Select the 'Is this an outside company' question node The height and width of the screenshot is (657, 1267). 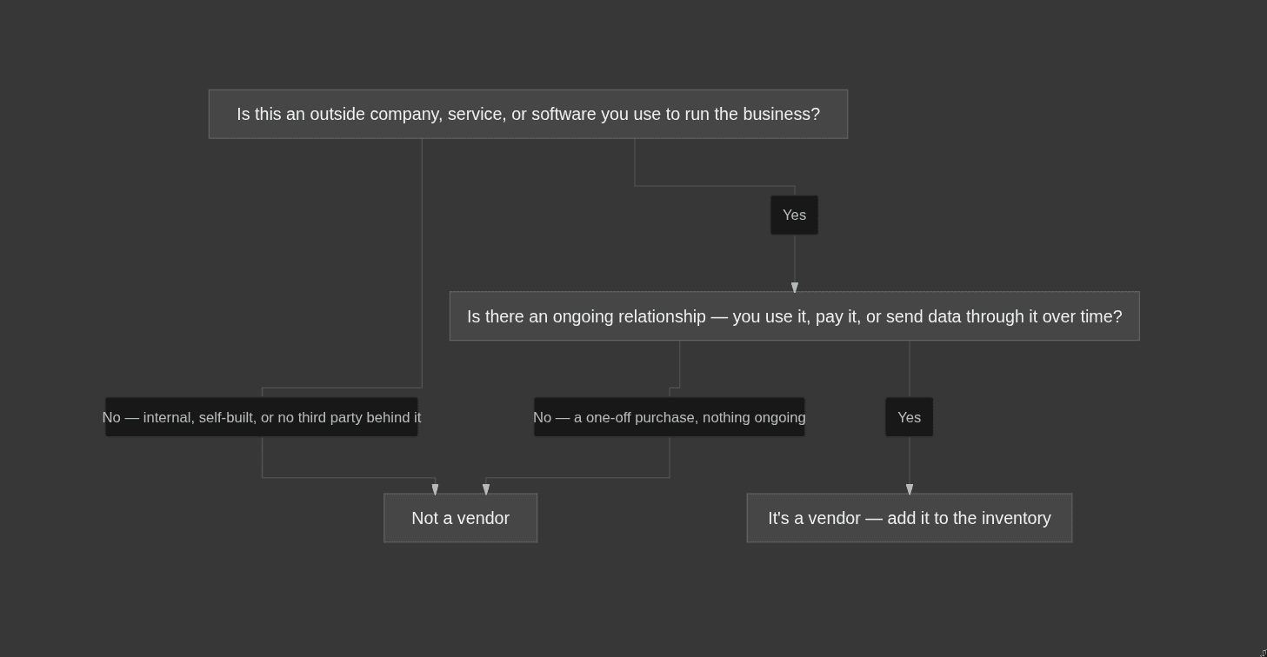point(528,114)
